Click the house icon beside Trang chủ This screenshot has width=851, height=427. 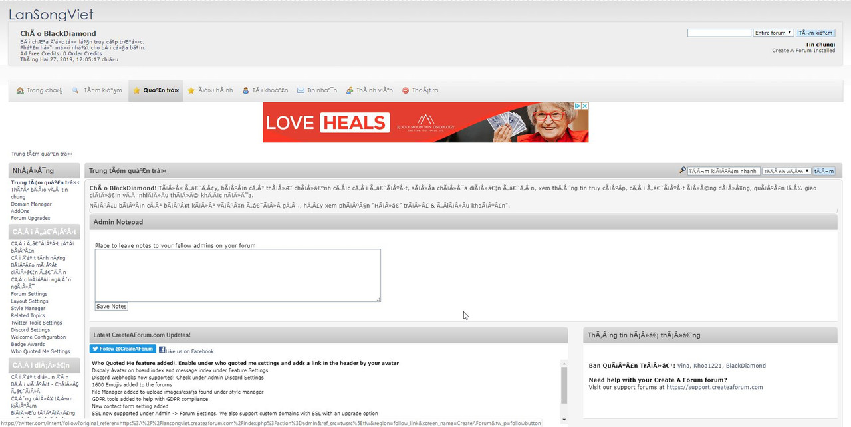pyautogui.click(x=20, y=90)
